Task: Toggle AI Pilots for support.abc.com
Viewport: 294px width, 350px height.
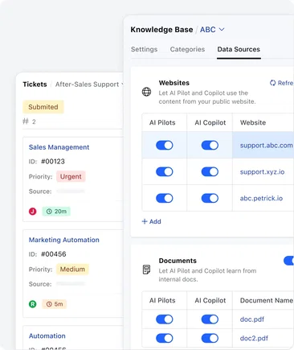Action: [165, 146]
